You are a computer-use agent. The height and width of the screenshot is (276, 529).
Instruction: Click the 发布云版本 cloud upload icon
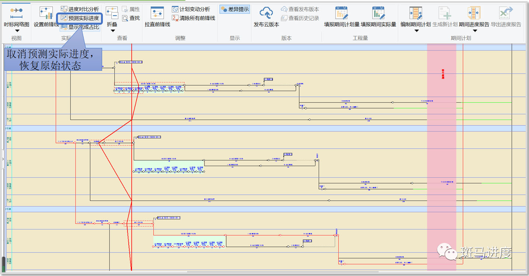pos(266,13)
